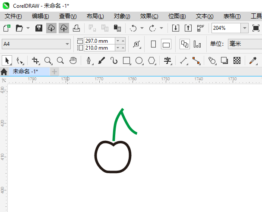Select the Drop Shadow tool
This screenshot has height=212, width=262.
coord(224,60)
